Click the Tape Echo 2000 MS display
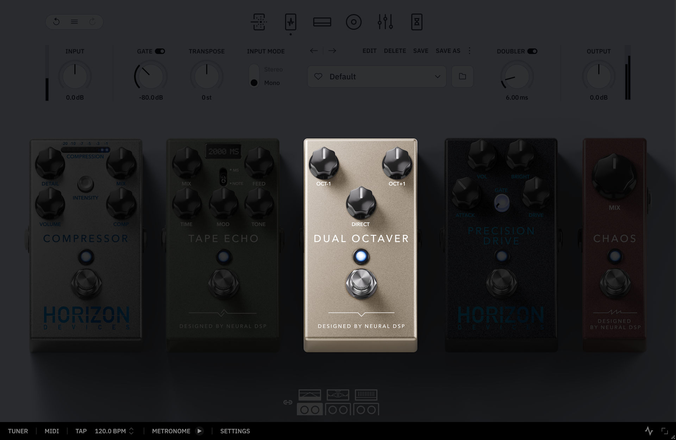Screen dimensions: 676x440 pyautogui.click(x=224, y=152)
